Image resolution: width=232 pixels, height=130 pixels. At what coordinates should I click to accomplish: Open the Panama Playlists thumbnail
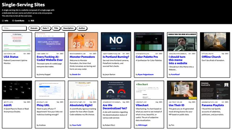pos(215,90)
